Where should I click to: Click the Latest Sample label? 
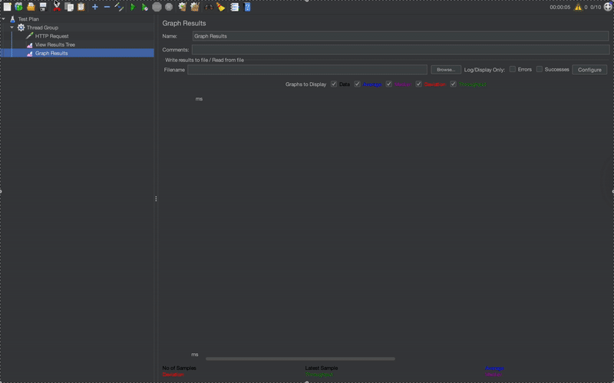click(321, 368)
